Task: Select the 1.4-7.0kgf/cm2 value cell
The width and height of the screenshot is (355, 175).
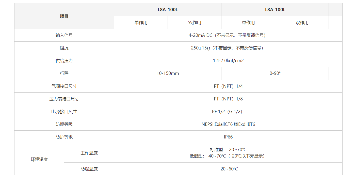Action: coord(228,61)
